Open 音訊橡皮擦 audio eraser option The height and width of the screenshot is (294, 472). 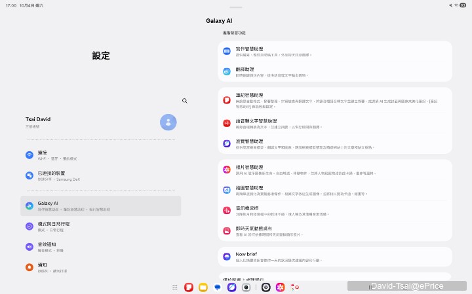click(334, 210)
